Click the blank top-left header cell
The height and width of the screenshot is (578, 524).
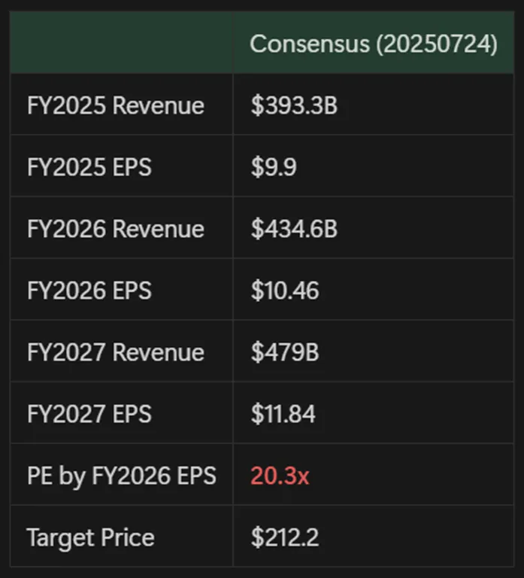[x=122, y=43]
